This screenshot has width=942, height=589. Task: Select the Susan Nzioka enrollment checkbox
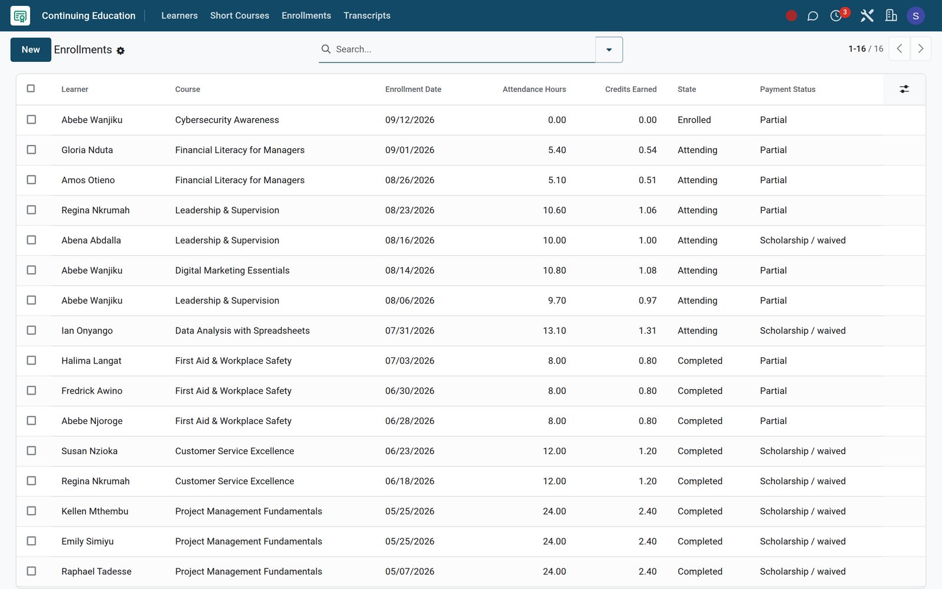click(31, 451)
